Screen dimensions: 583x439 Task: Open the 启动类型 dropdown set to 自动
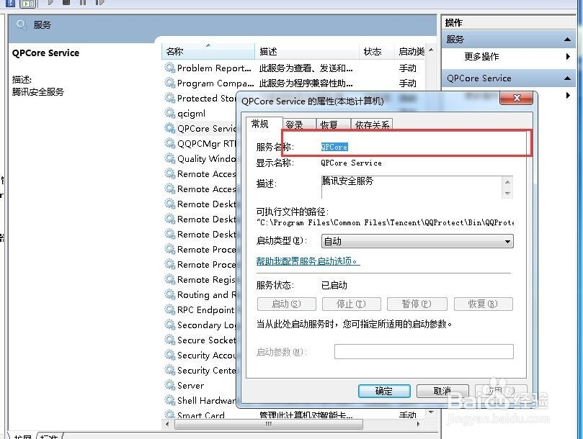(417, 241)
